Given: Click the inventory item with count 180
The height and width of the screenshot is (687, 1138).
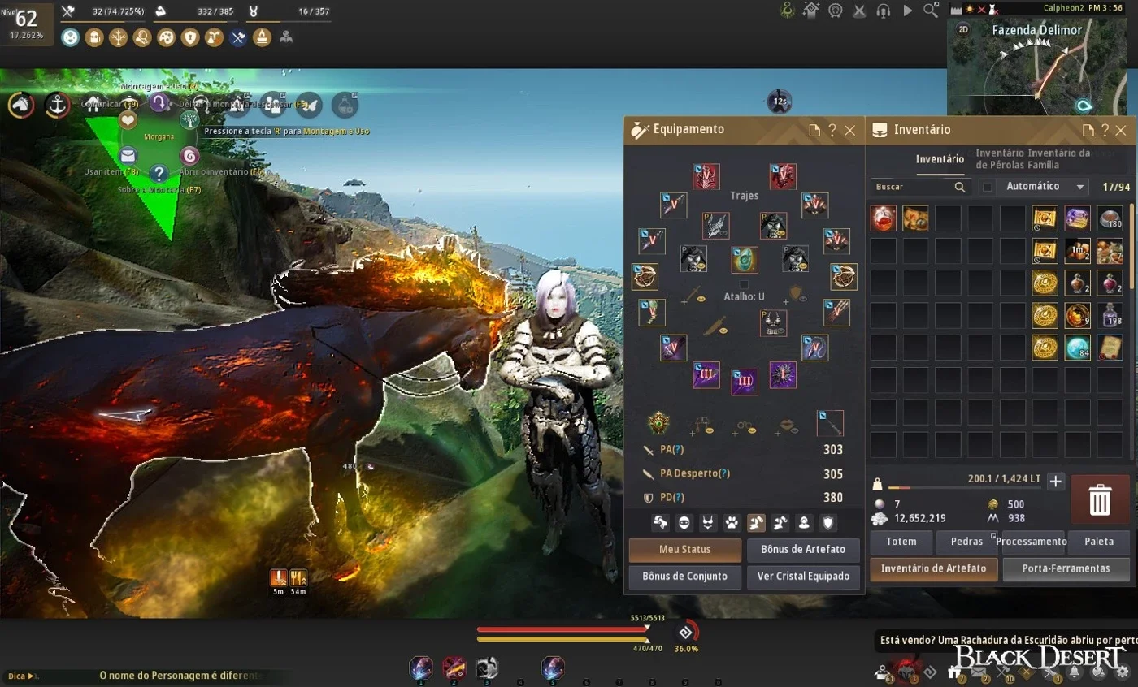Looking at the screenshot, I should [1110, 218].
